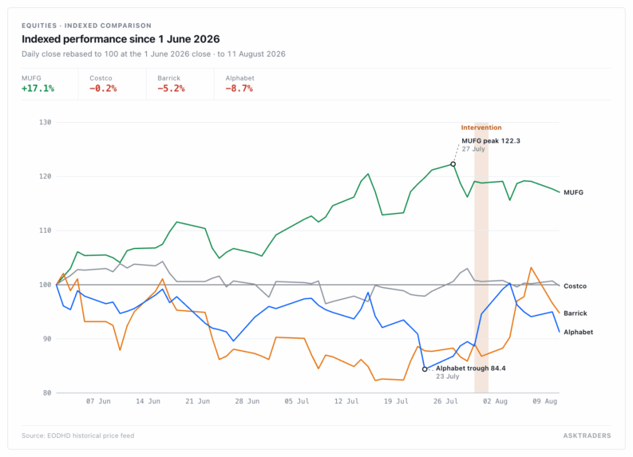
Task: Click the shaded Intervention band
Action: (481, 258)
